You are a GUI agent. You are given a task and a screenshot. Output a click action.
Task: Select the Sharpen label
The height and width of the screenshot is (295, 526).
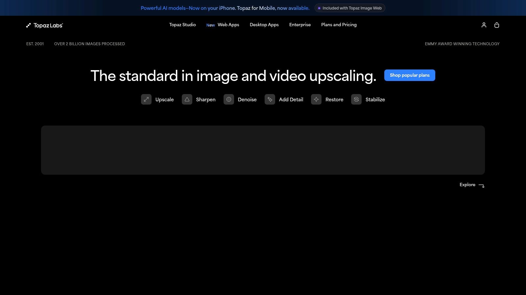coord(206,99)
